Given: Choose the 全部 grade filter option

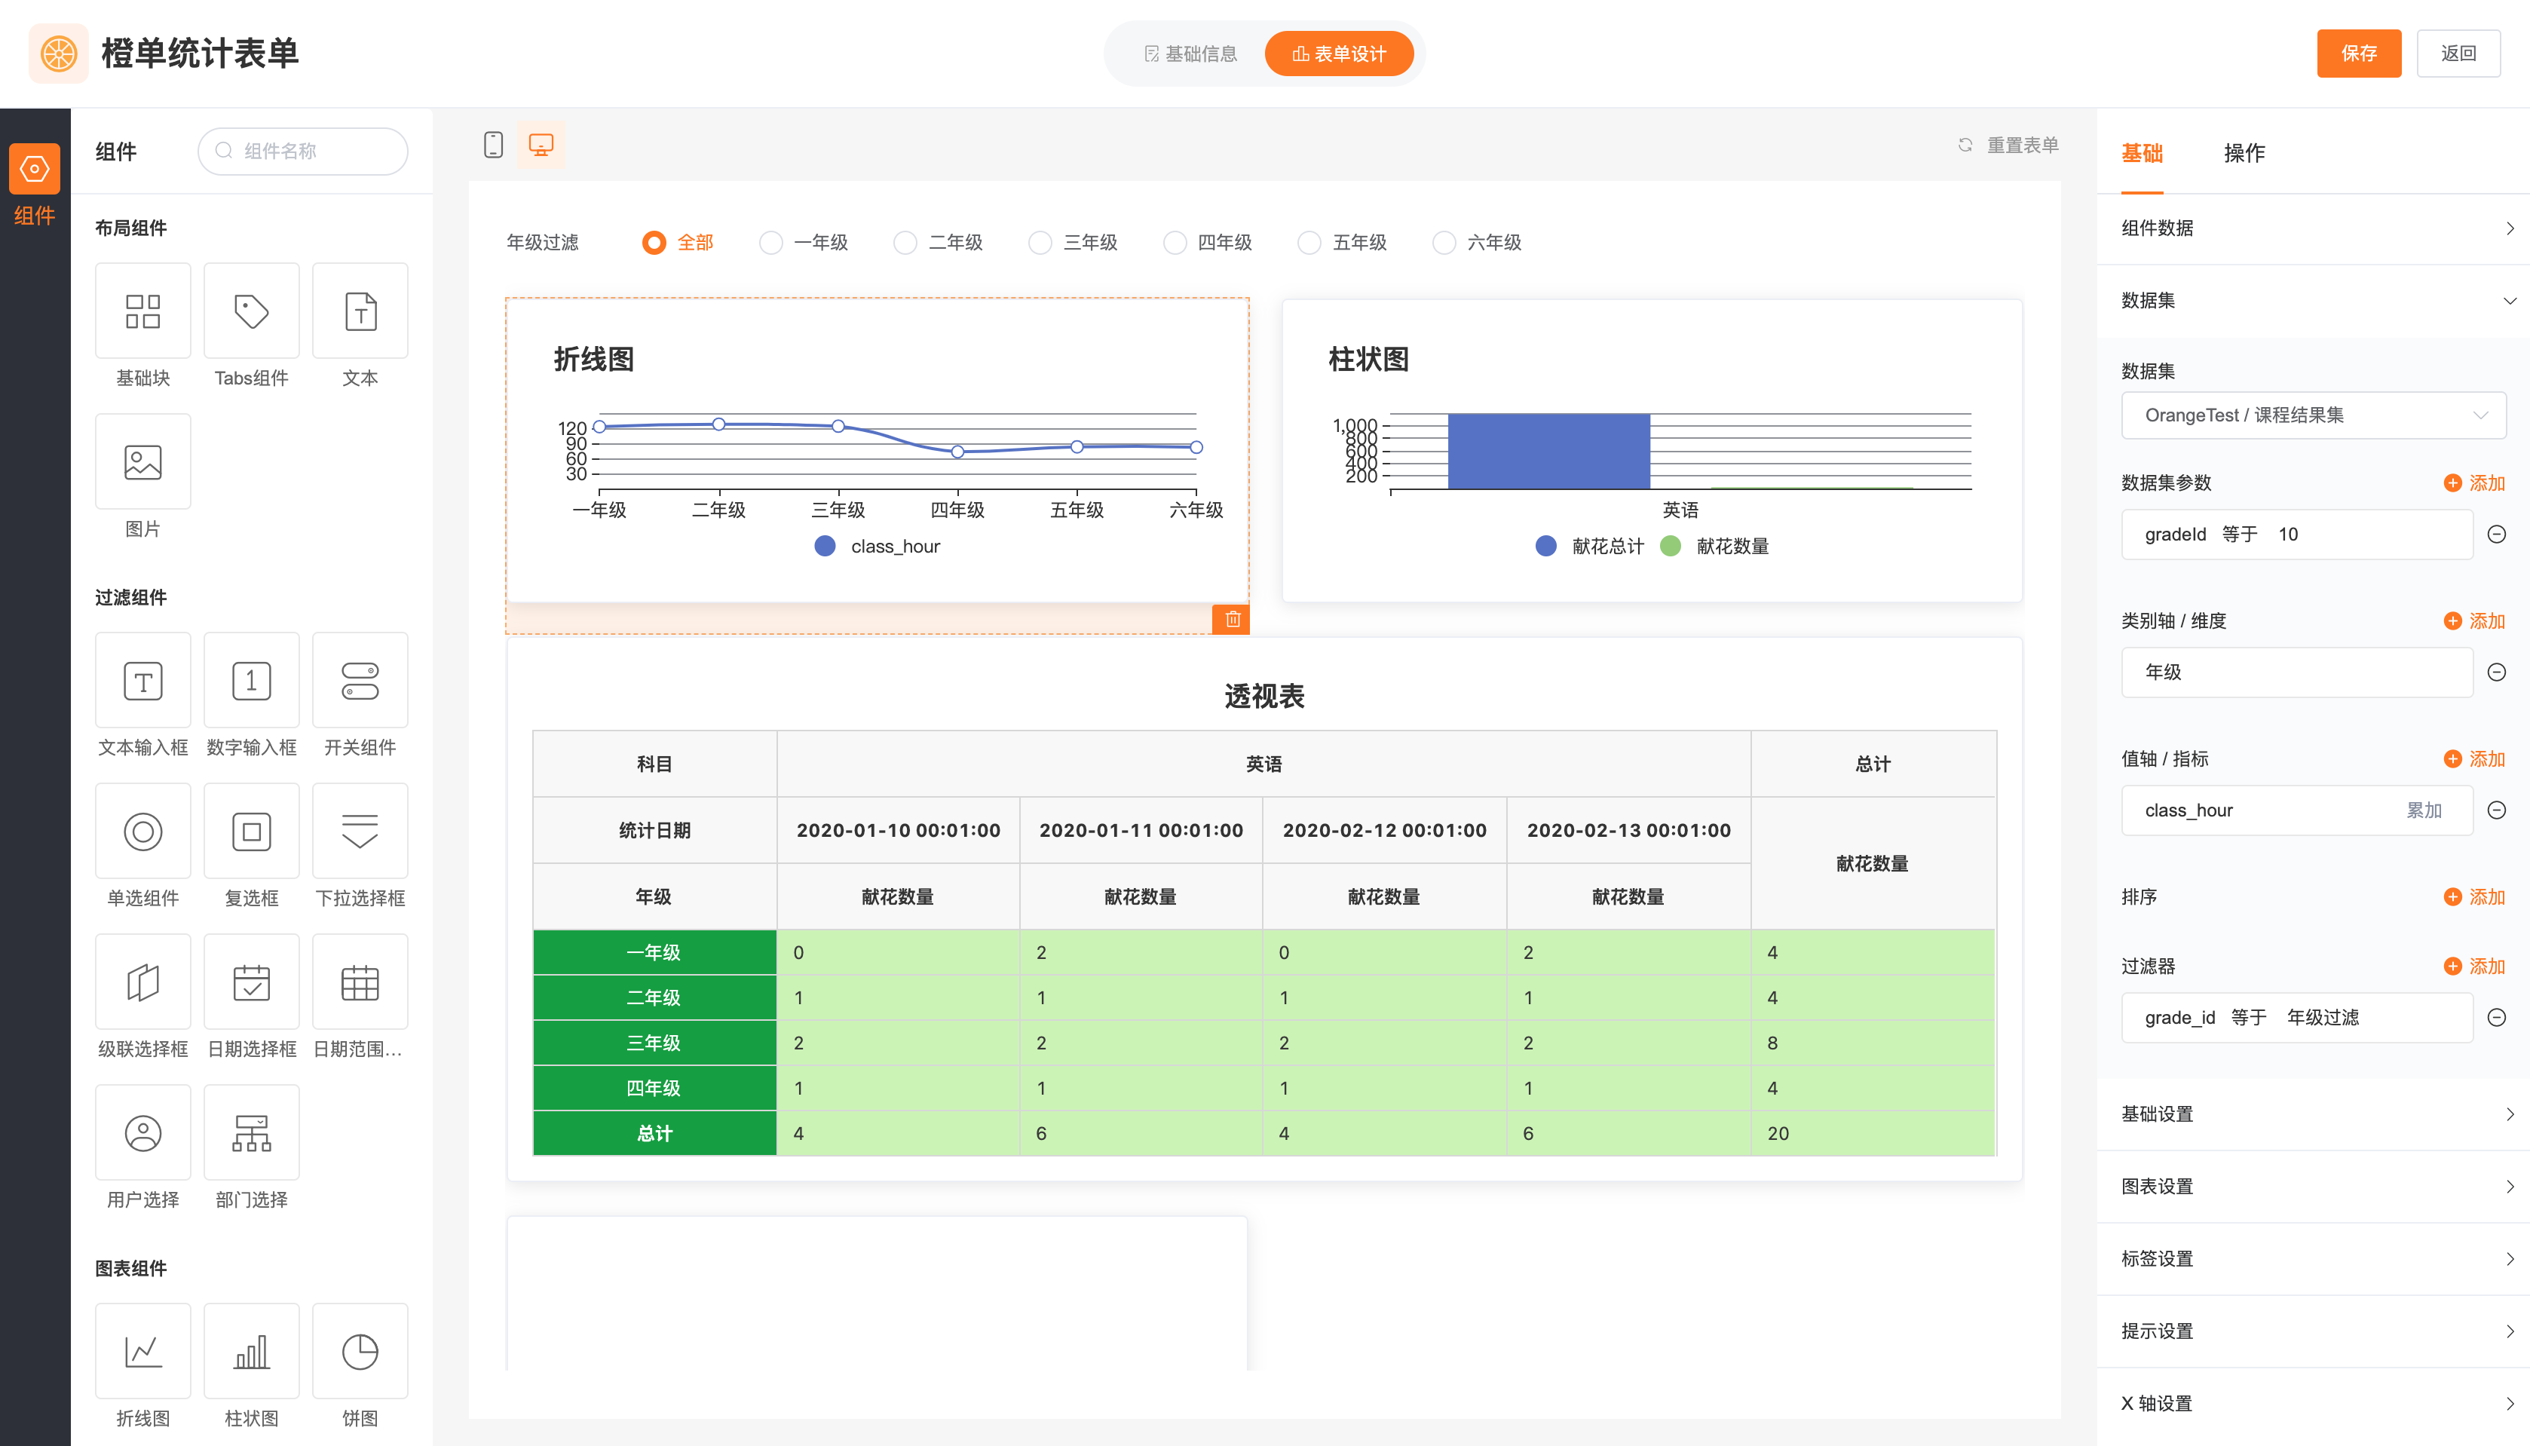Looking at the screenshot, I should (654, 242).
